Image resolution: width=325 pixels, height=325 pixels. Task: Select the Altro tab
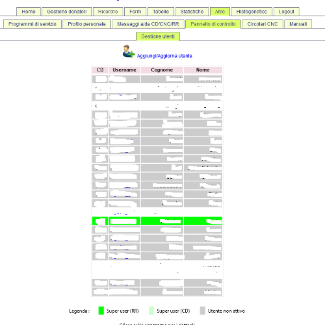coord(220,12)
